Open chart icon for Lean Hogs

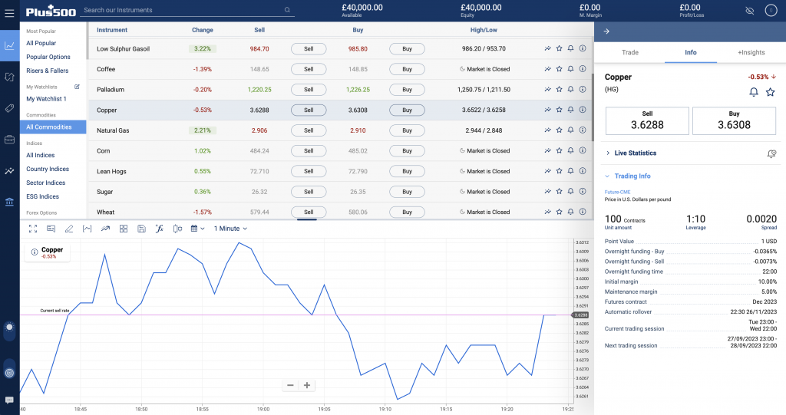(x=547, y=171)
